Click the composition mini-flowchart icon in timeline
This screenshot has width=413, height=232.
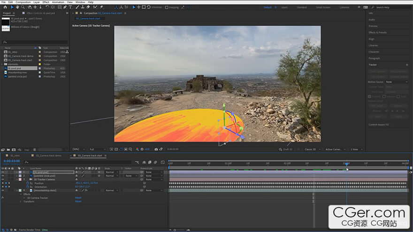point(137,162)
